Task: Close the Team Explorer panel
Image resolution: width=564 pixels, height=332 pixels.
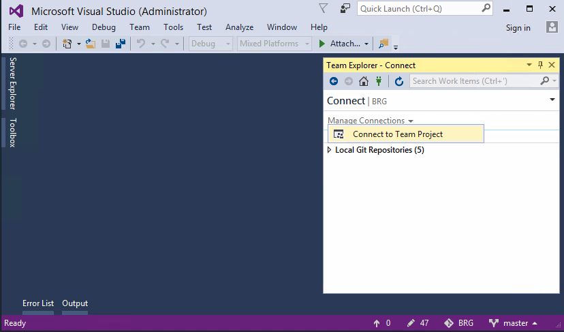Action: [x=552, y=65]
